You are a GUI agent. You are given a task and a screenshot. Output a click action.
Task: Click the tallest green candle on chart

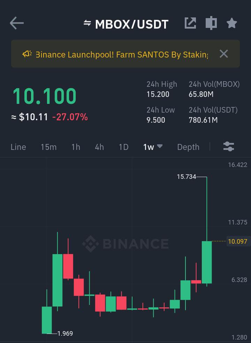pos(207,262)
